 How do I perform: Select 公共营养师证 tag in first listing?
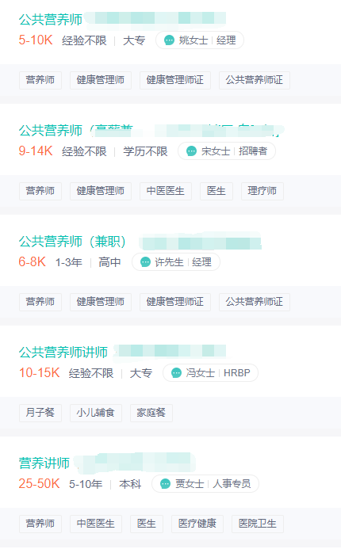click(255, 80)
